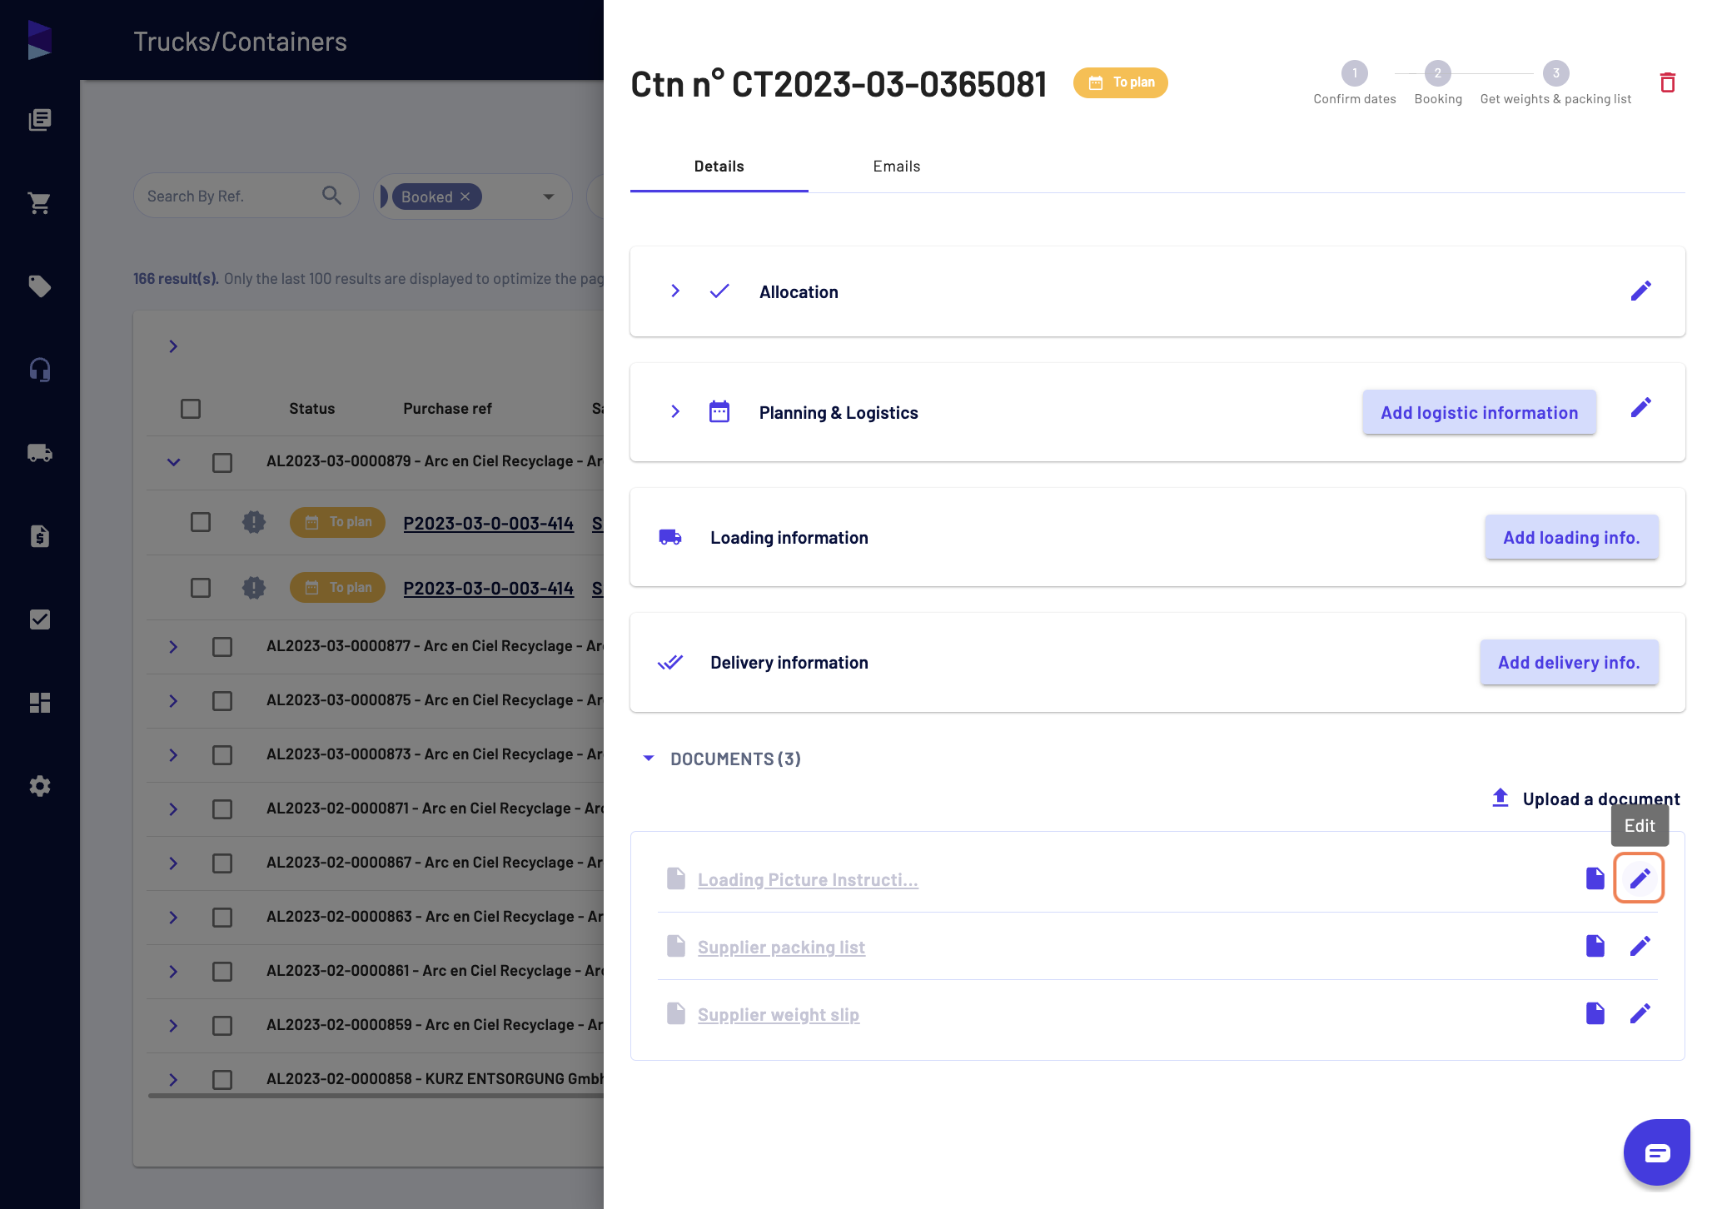Viewport: 1712px width, 1209px height.
Task: Focus the Search By Ref. field
Action: (x=246, y=196)
